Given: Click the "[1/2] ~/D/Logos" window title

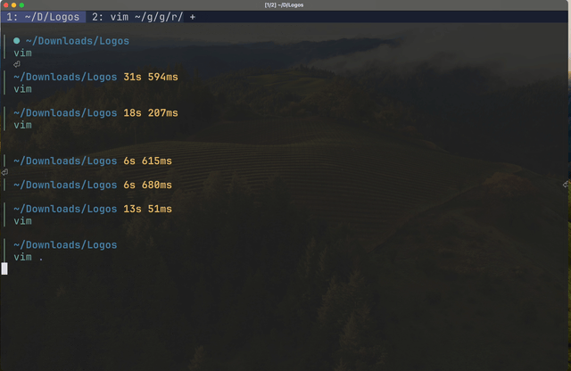Looking at the screenshot, I should 284,4.
